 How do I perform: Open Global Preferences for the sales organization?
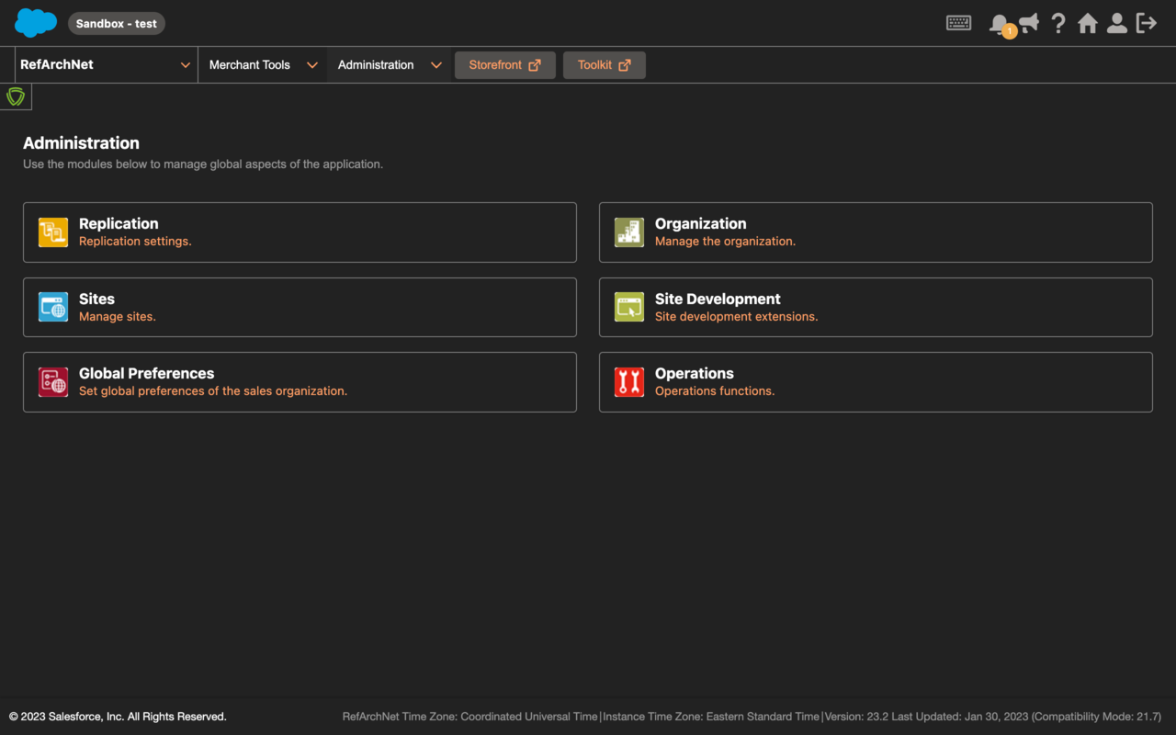click(x=300, y=381)
